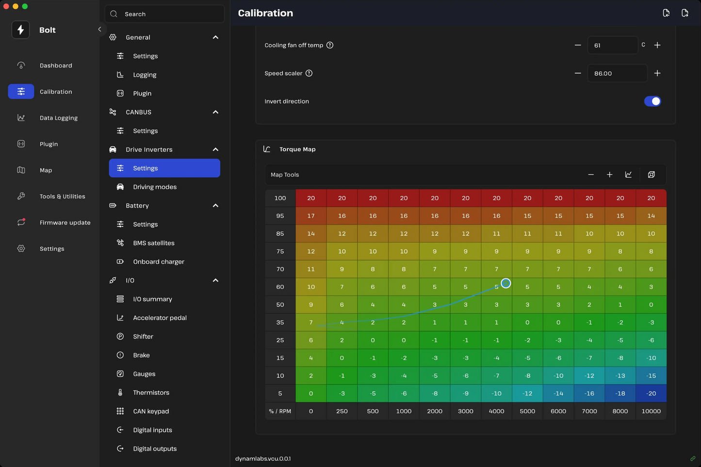Click the Cooling fan off temp help icon
Image resolution: width=701 pixels, height=467 pixels.
point(330,45)
